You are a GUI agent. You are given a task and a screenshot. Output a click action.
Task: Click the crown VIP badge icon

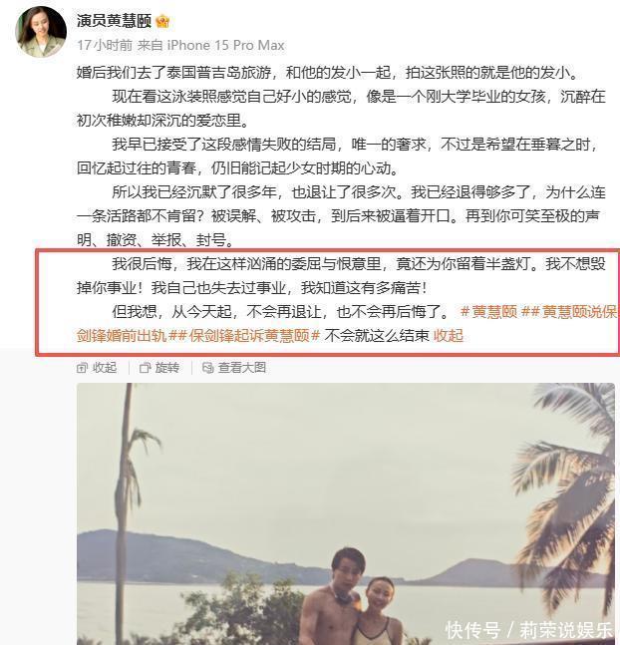(162, 21)
